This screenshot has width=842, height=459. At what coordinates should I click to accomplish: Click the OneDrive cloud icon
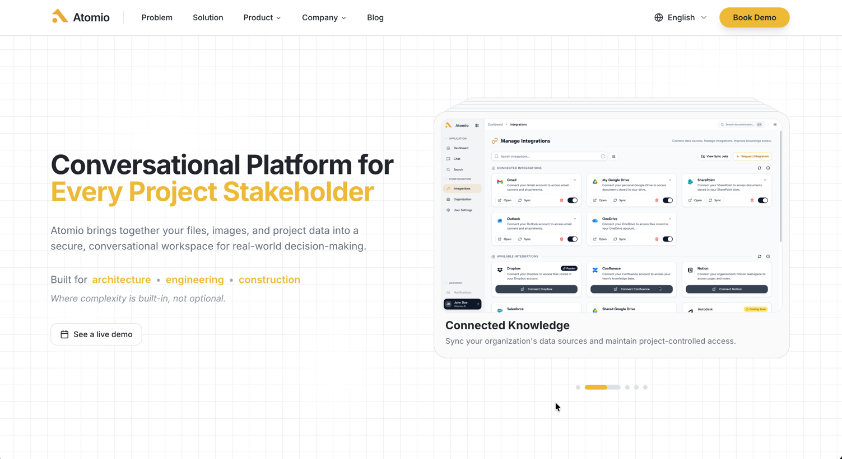click(595, 221)
